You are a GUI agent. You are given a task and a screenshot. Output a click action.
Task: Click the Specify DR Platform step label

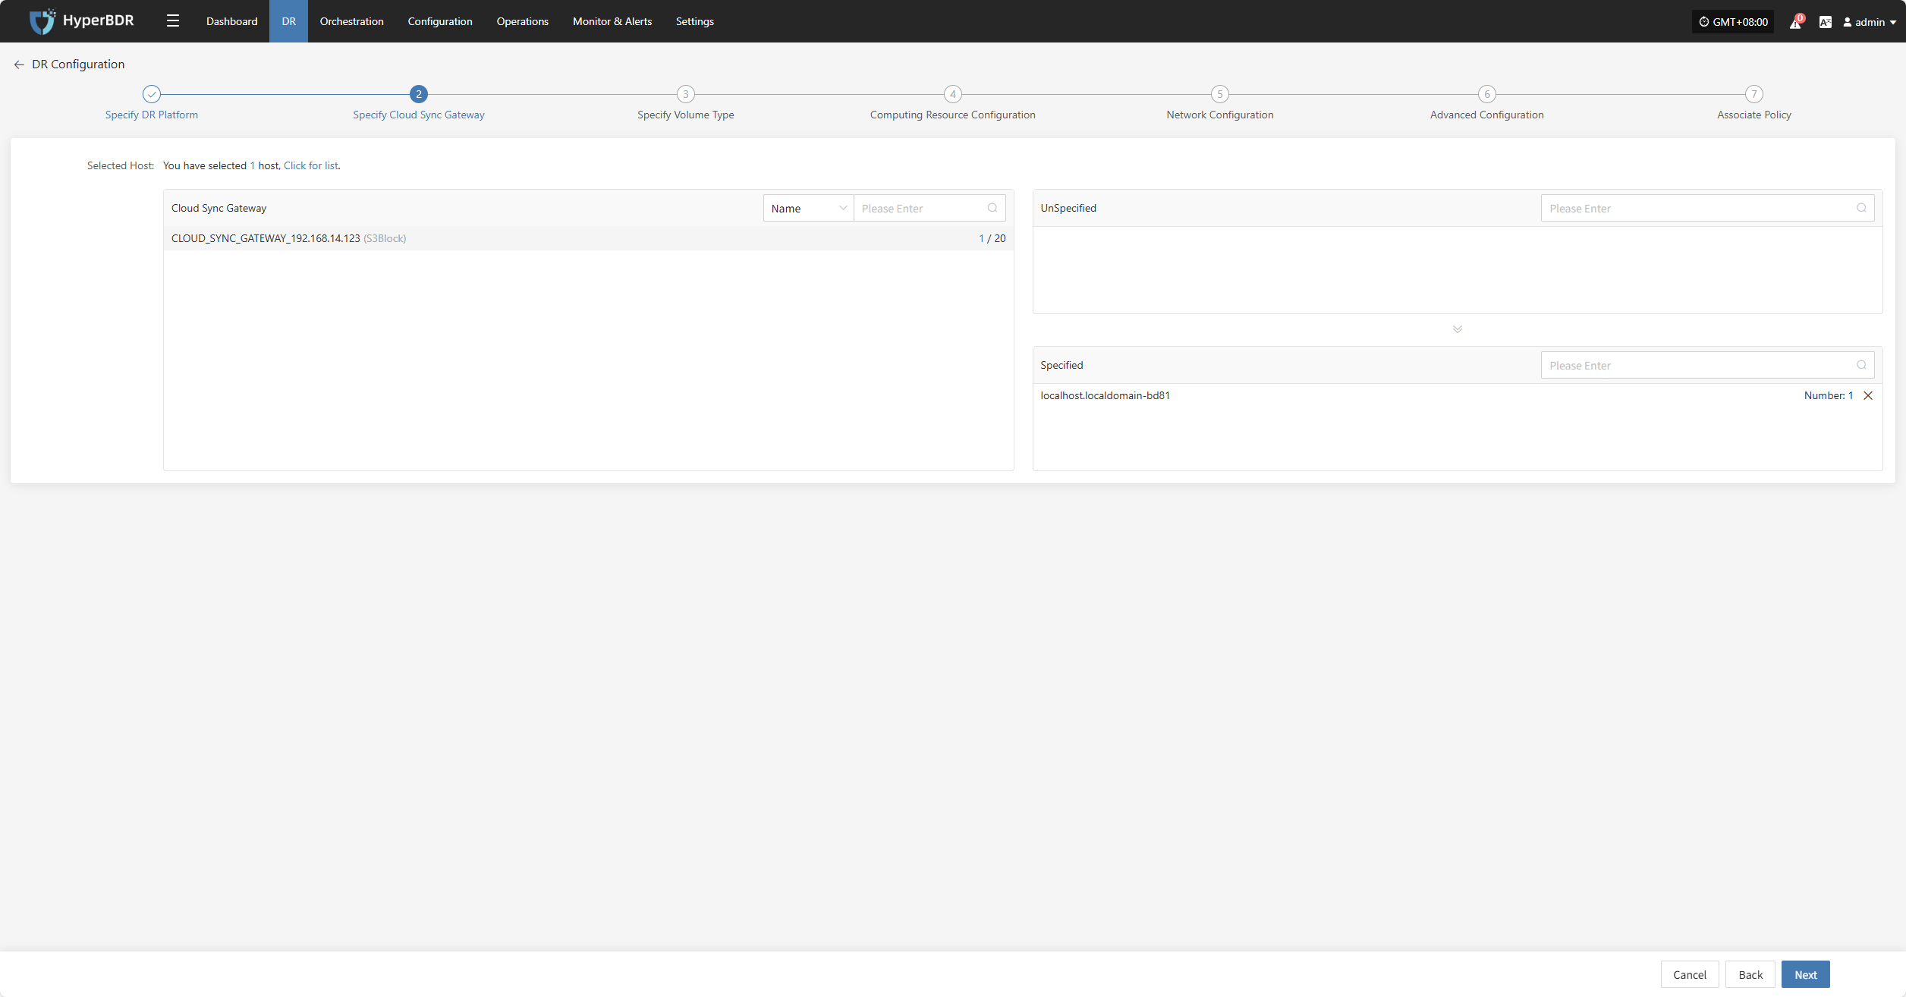coord(152,115)
